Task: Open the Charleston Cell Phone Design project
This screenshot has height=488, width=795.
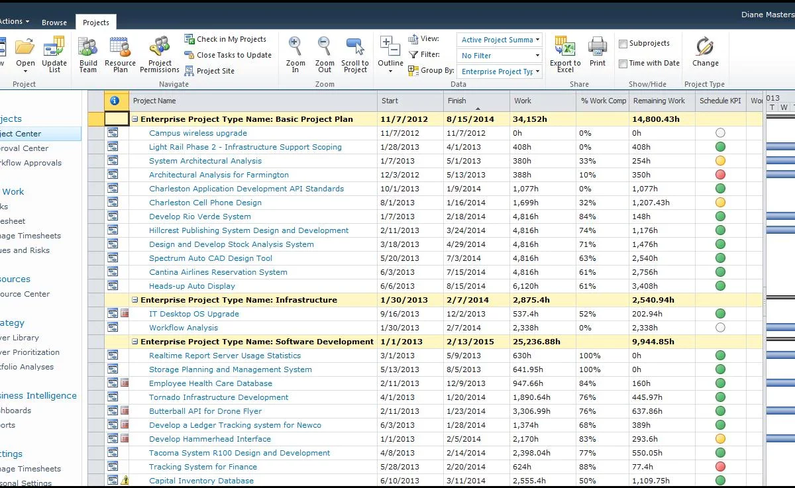Action: pyautogui.click(x=205, y=203)
